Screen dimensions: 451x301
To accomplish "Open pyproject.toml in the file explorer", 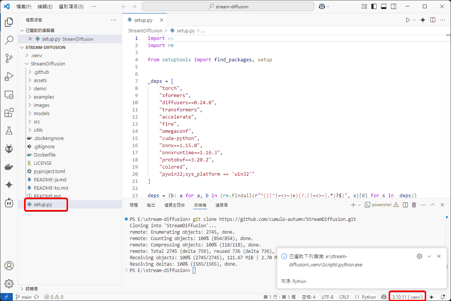I will (49, 171).
